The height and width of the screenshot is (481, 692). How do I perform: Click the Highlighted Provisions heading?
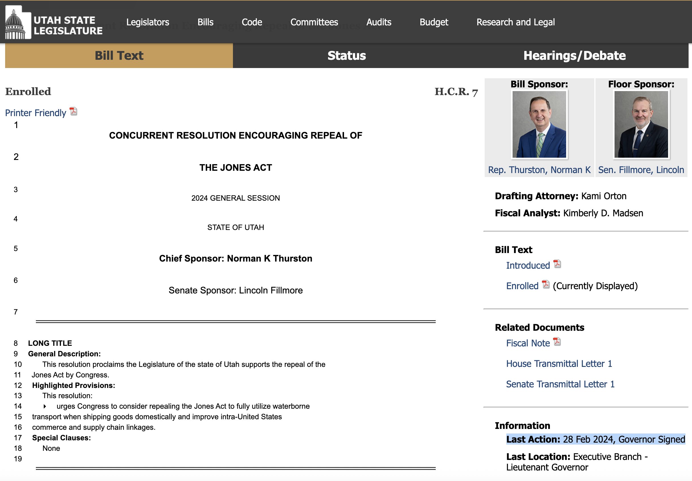(73, 385)
